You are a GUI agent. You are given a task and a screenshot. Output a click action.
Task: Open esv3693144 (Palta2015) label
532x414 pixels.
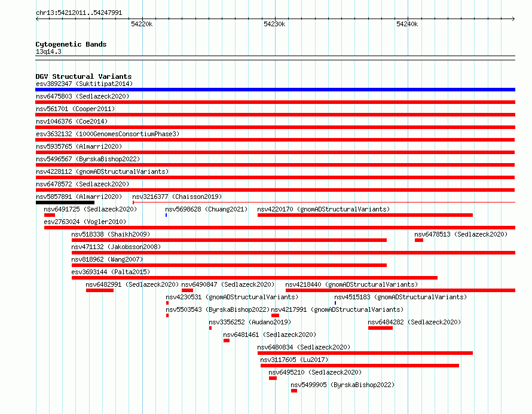click(111, 272)
